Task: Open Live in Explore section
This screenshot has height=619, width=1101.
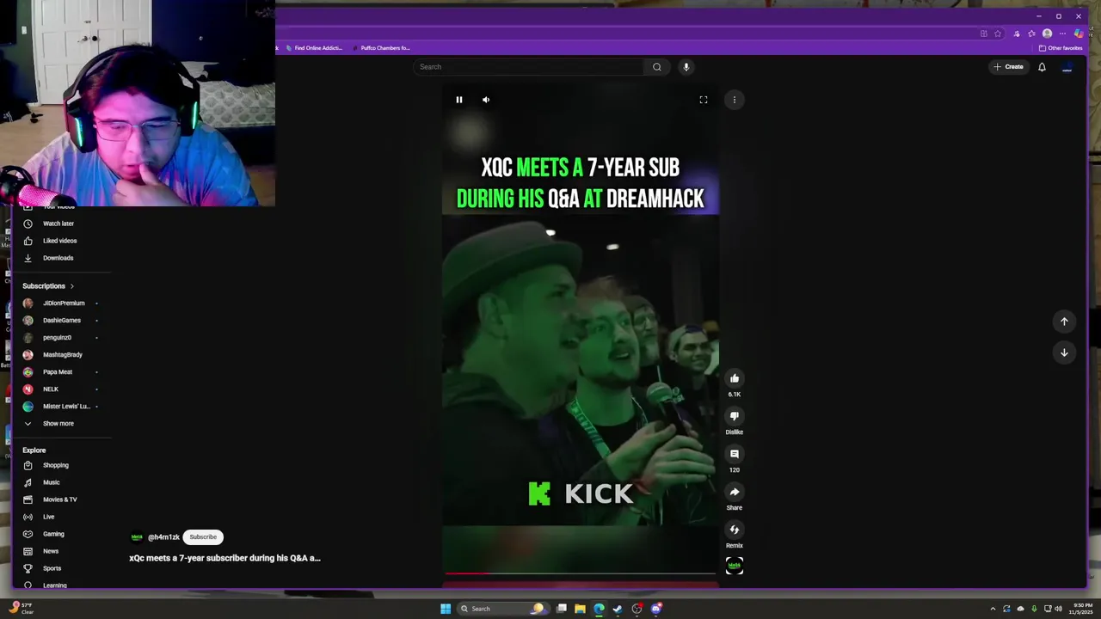Action: (x=48, y=517)
